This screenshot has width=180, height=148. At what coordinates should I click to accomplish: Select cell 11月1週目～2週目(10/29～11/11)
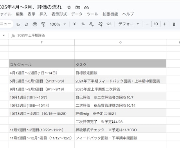(x=41, y=129)
